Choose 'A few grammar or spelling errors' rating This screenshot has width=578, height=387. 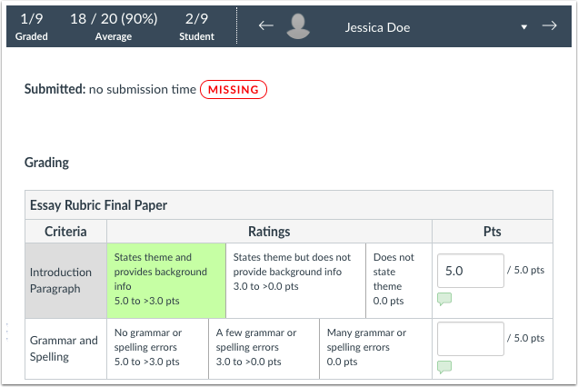264,348
